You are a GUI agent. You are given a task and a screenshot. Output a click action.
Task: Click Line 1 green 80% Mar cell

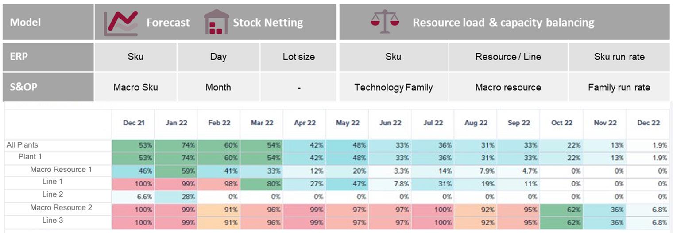pyautogui.click(x=262, y=184)
